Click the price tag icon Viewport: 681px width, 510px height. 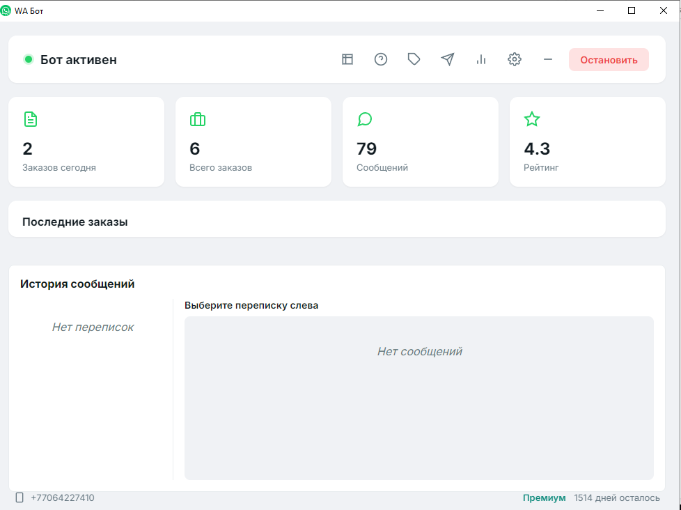414,59
